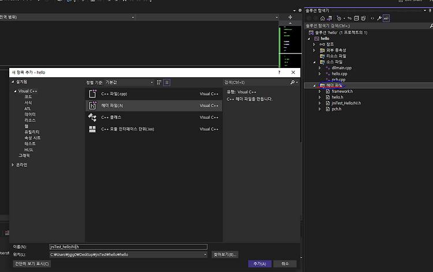Toggle Preview Selected Items icon
Image resolution: width=433 pixels, height=272 pixels.
coord(386,18)
